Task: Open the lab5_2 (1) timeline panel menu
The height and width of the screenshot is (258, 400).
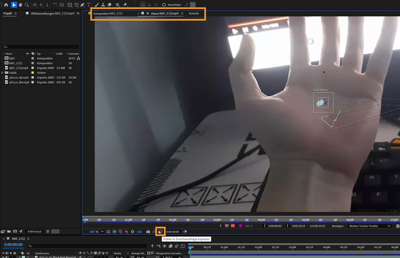Action: tap(28, 239)
